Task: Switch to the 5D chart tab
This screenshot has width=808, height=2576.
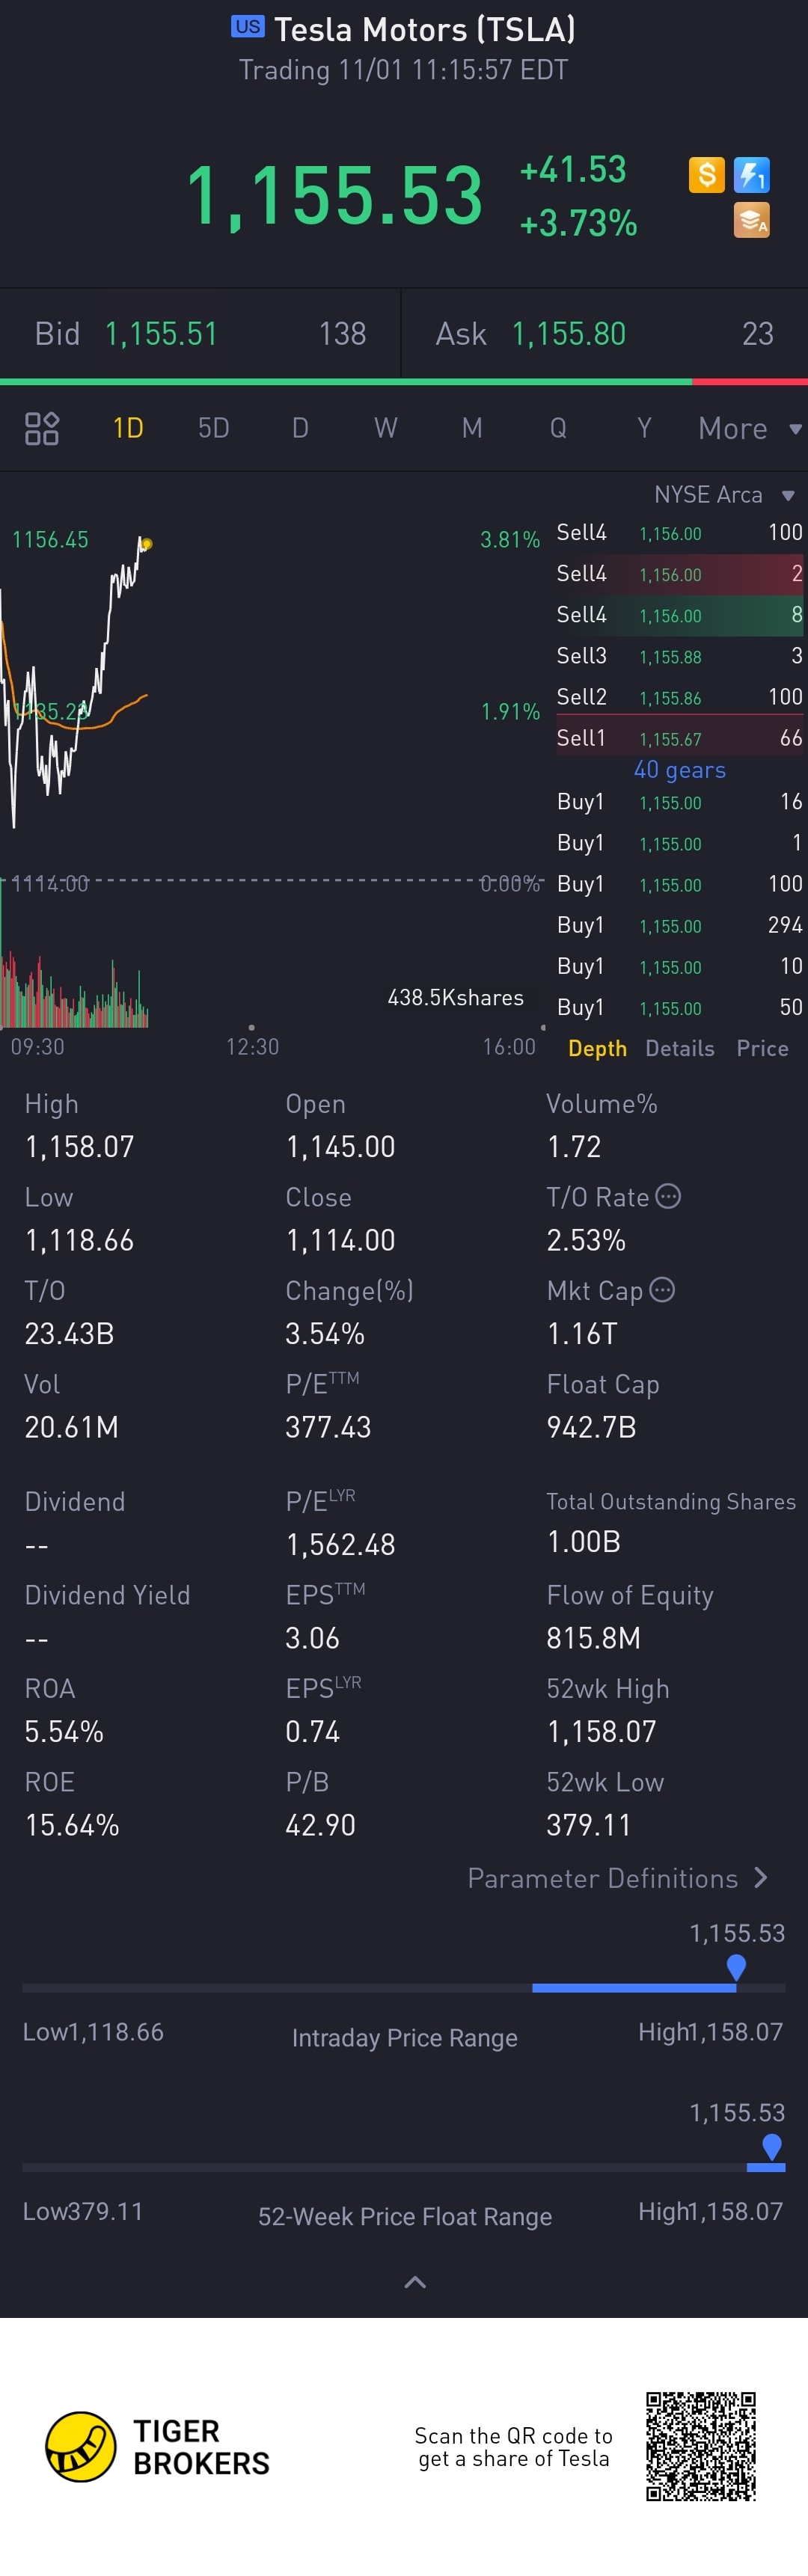Action: (214, 428)
